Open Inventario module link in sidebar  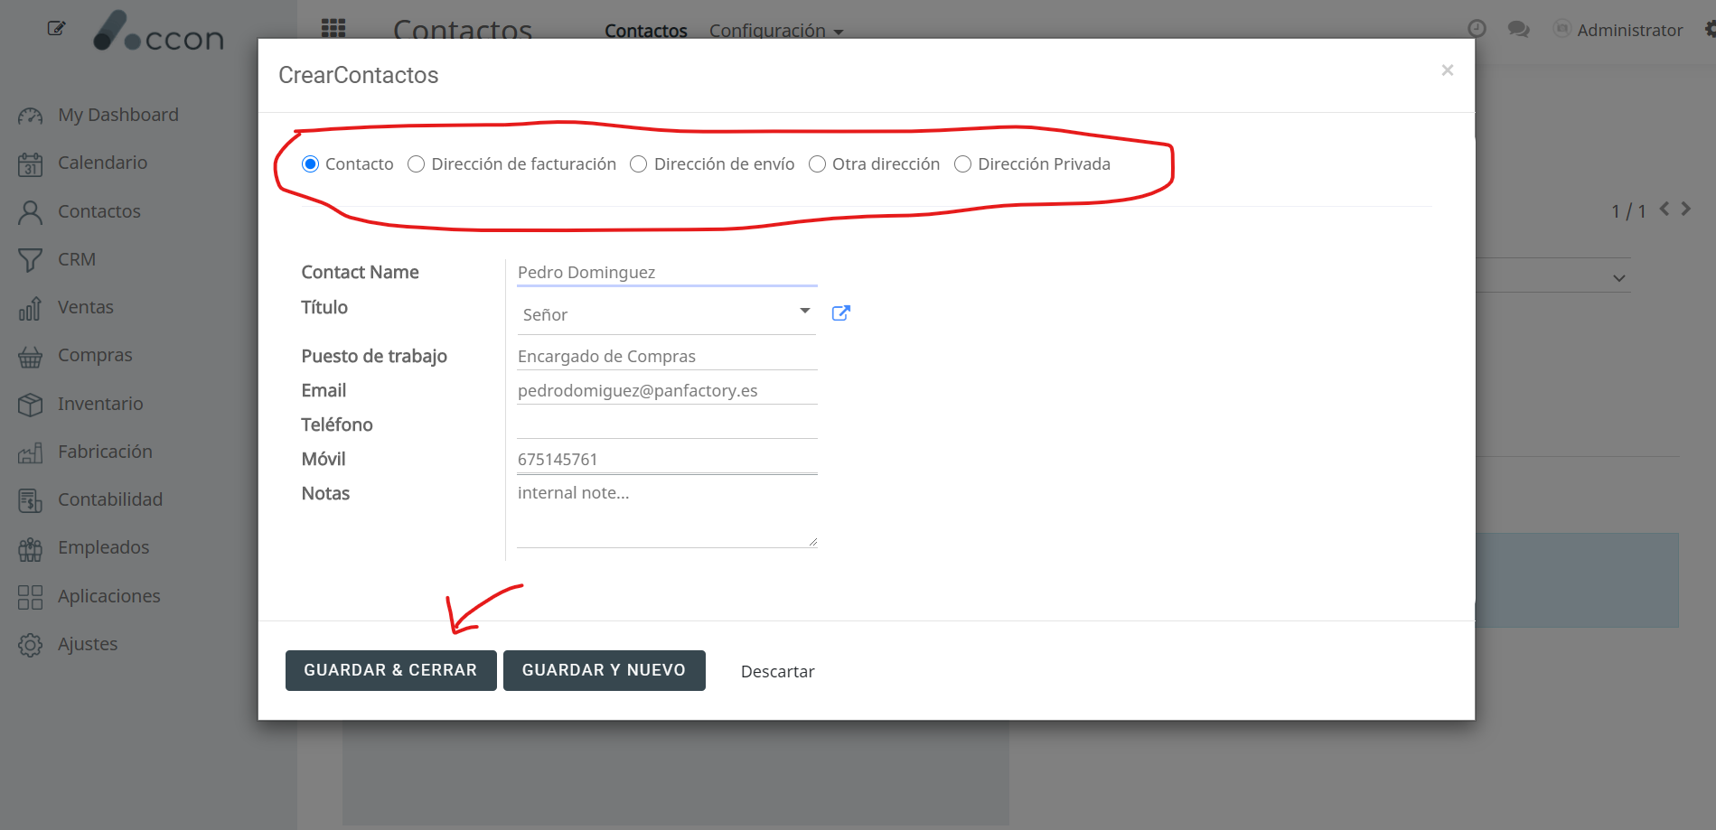pos(100,404)
